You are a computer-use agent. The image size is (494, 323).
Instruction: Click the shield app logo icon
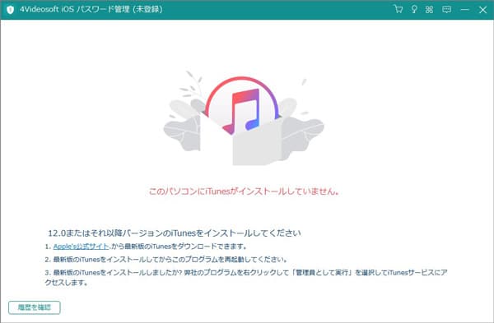point(10,10)
